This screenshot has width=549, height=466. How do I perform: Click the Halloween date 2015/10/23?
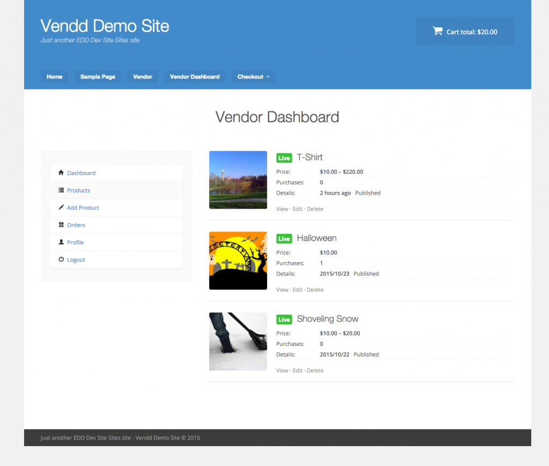[x=335, y=274]
